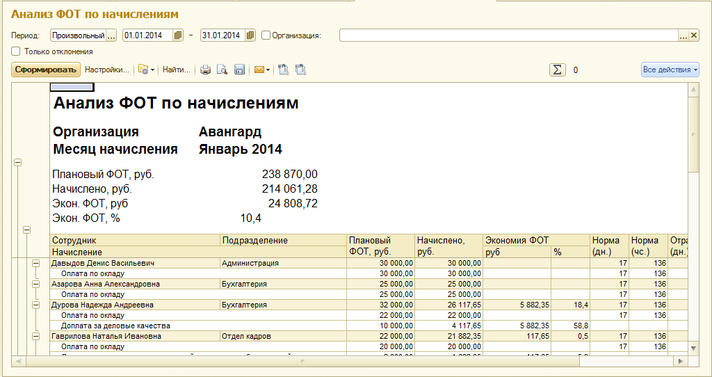Screen dimensions: 712x377
Task: Send report by email envelope icon
Action: [259, 70]
